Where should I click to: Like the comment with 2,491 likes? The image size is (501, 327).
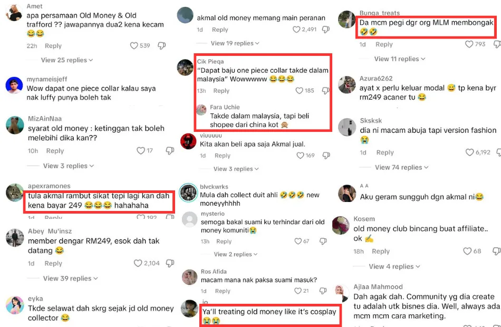click(296, 30)
